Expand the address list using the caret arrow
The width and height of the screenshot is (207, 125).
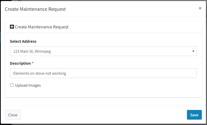pyautogui.click(x=193, y=51)
